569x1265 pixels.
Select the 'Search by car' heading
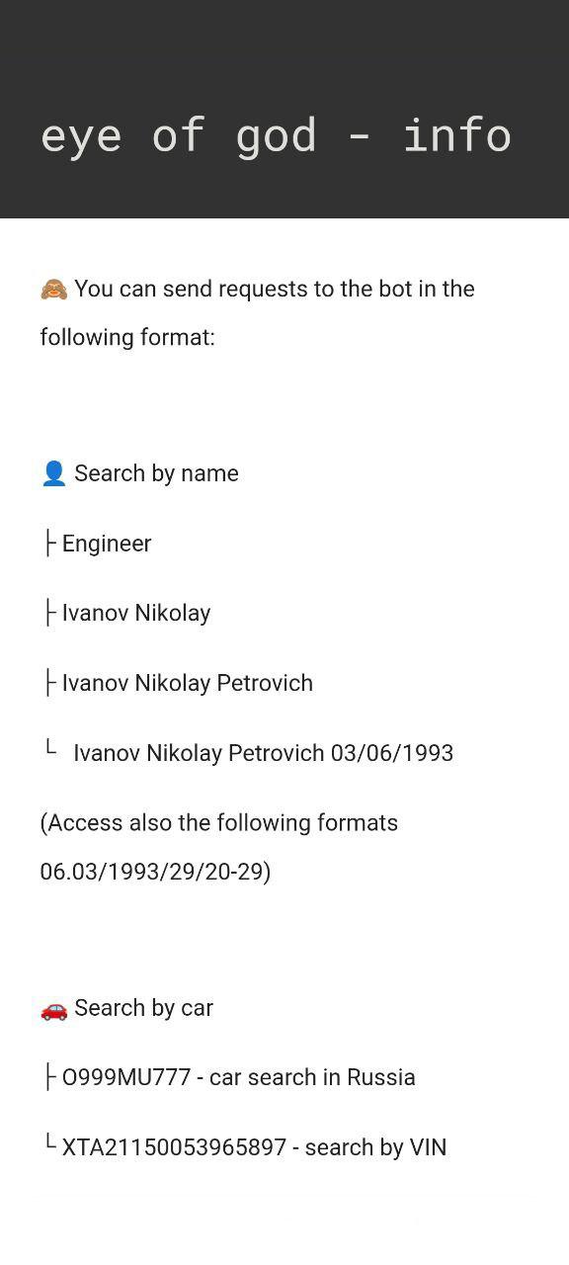coord(143,1008)
